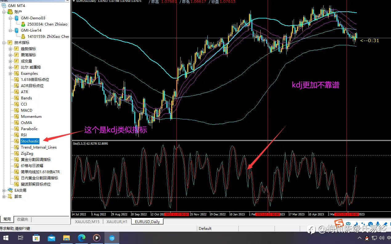This screenshot has width=391, height=244.
Task: Open File Explorer from the taskbar
Action: 67,238
